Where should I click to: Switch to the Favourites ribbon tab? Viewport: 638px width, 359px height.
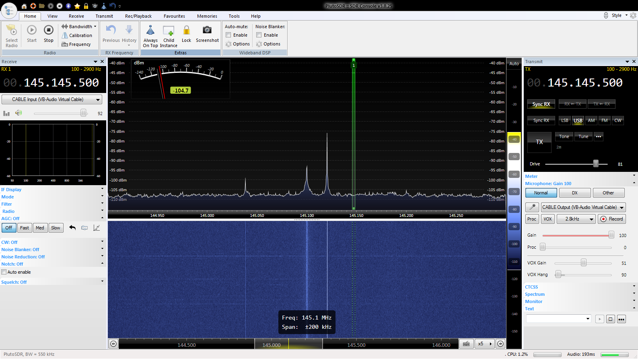tap(174, 16)
